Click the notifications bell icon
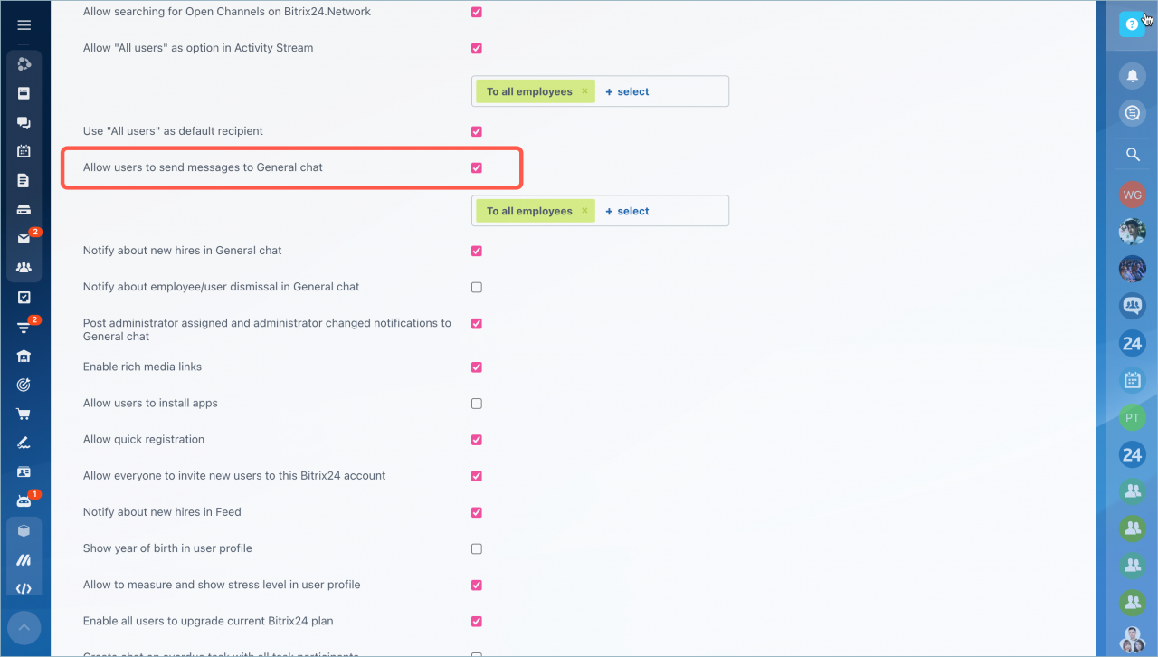This screenshot has width=1158, height=657. pos(1132,75)
